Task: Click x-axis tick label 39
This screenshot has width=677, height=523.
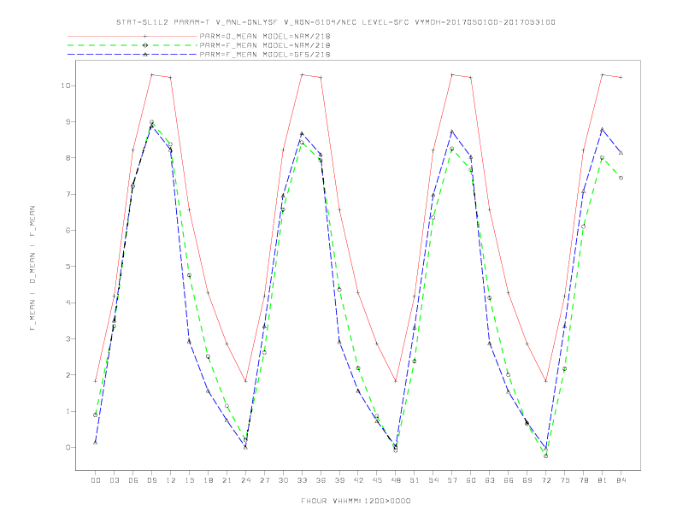Action: (339, 480)
